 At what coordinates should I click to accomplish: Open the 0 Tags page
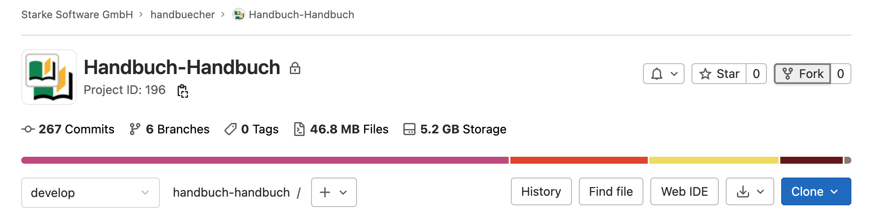252,129
